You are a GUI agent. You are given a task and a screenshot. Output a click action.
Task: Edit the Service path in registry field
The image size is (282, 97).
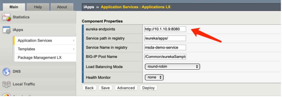165,38
